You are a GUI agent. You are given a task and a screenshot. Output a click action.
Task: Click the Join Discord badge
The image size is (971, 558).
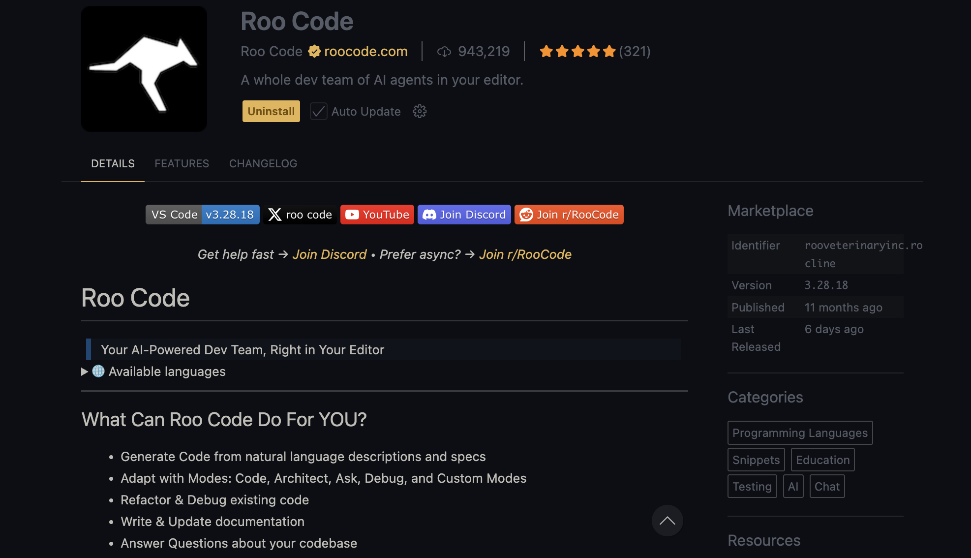pos(464,215)
